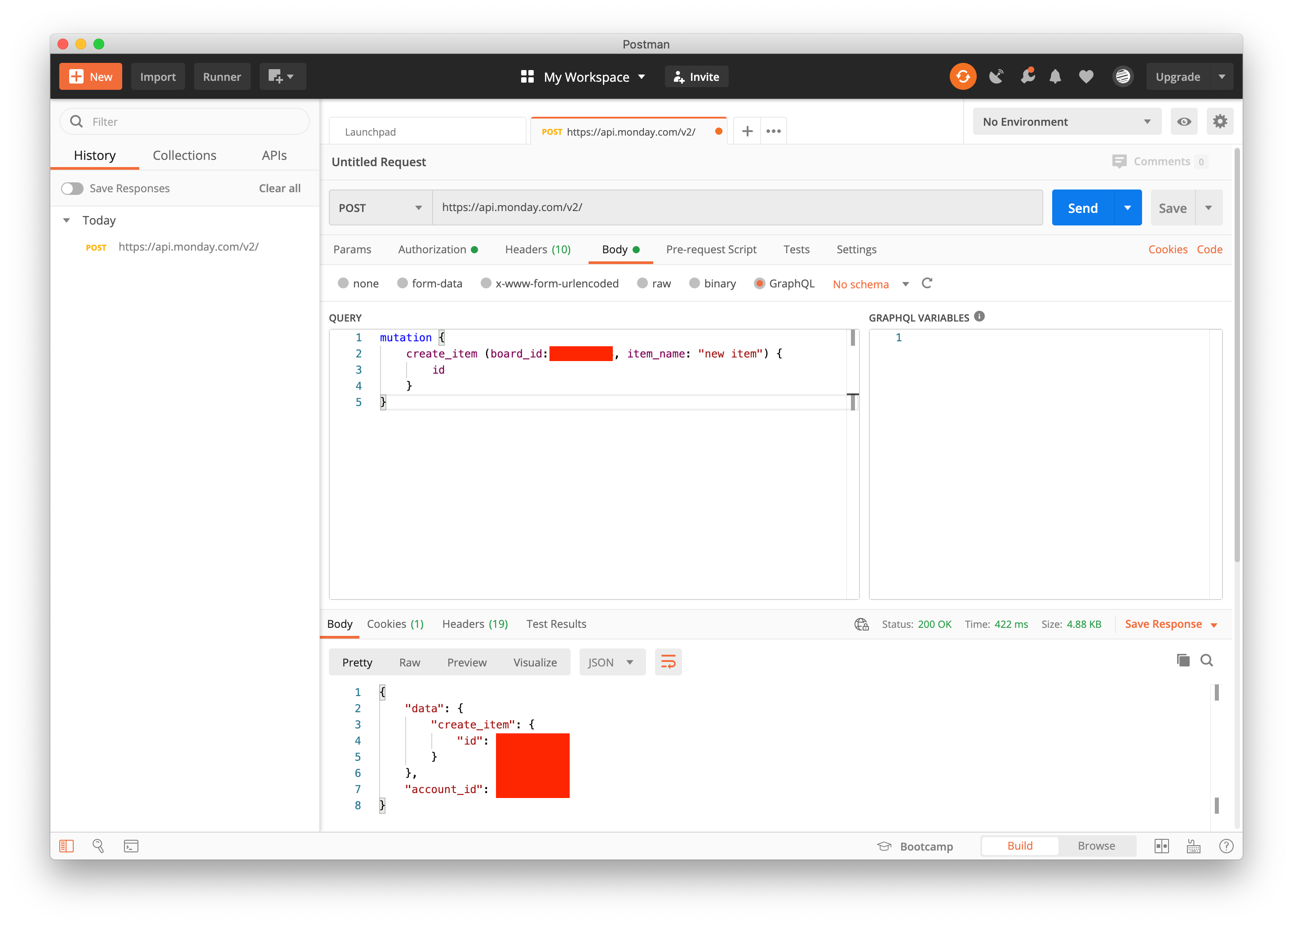The width and height of the screenshot is (1293, 926).
Task: Click the network information globe icon
Action: click(861, 624)
